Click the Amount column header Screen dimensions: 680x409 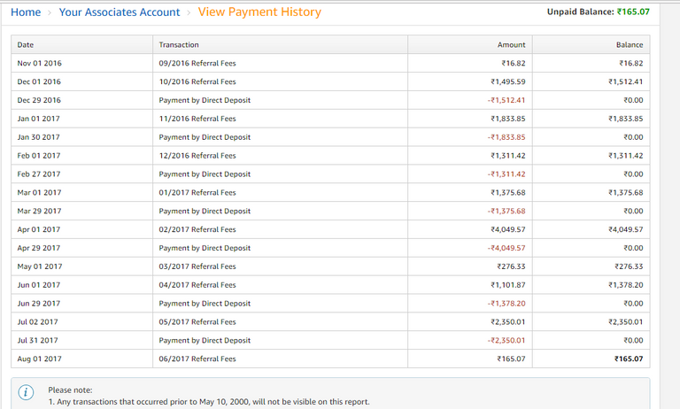(512, 44)
